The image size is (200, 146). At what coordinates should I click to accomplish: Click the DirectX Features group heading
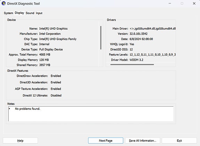coord(18,71)
